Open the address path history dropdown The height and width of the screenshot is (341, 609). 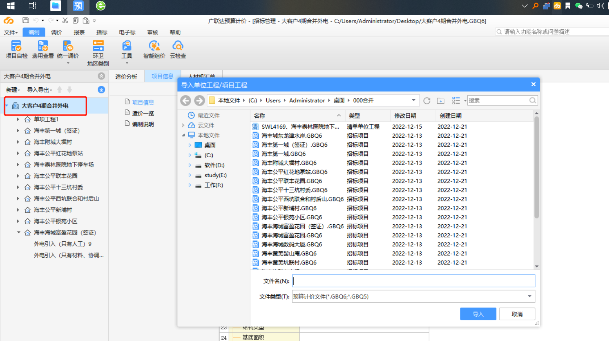[x=413, y=100]
